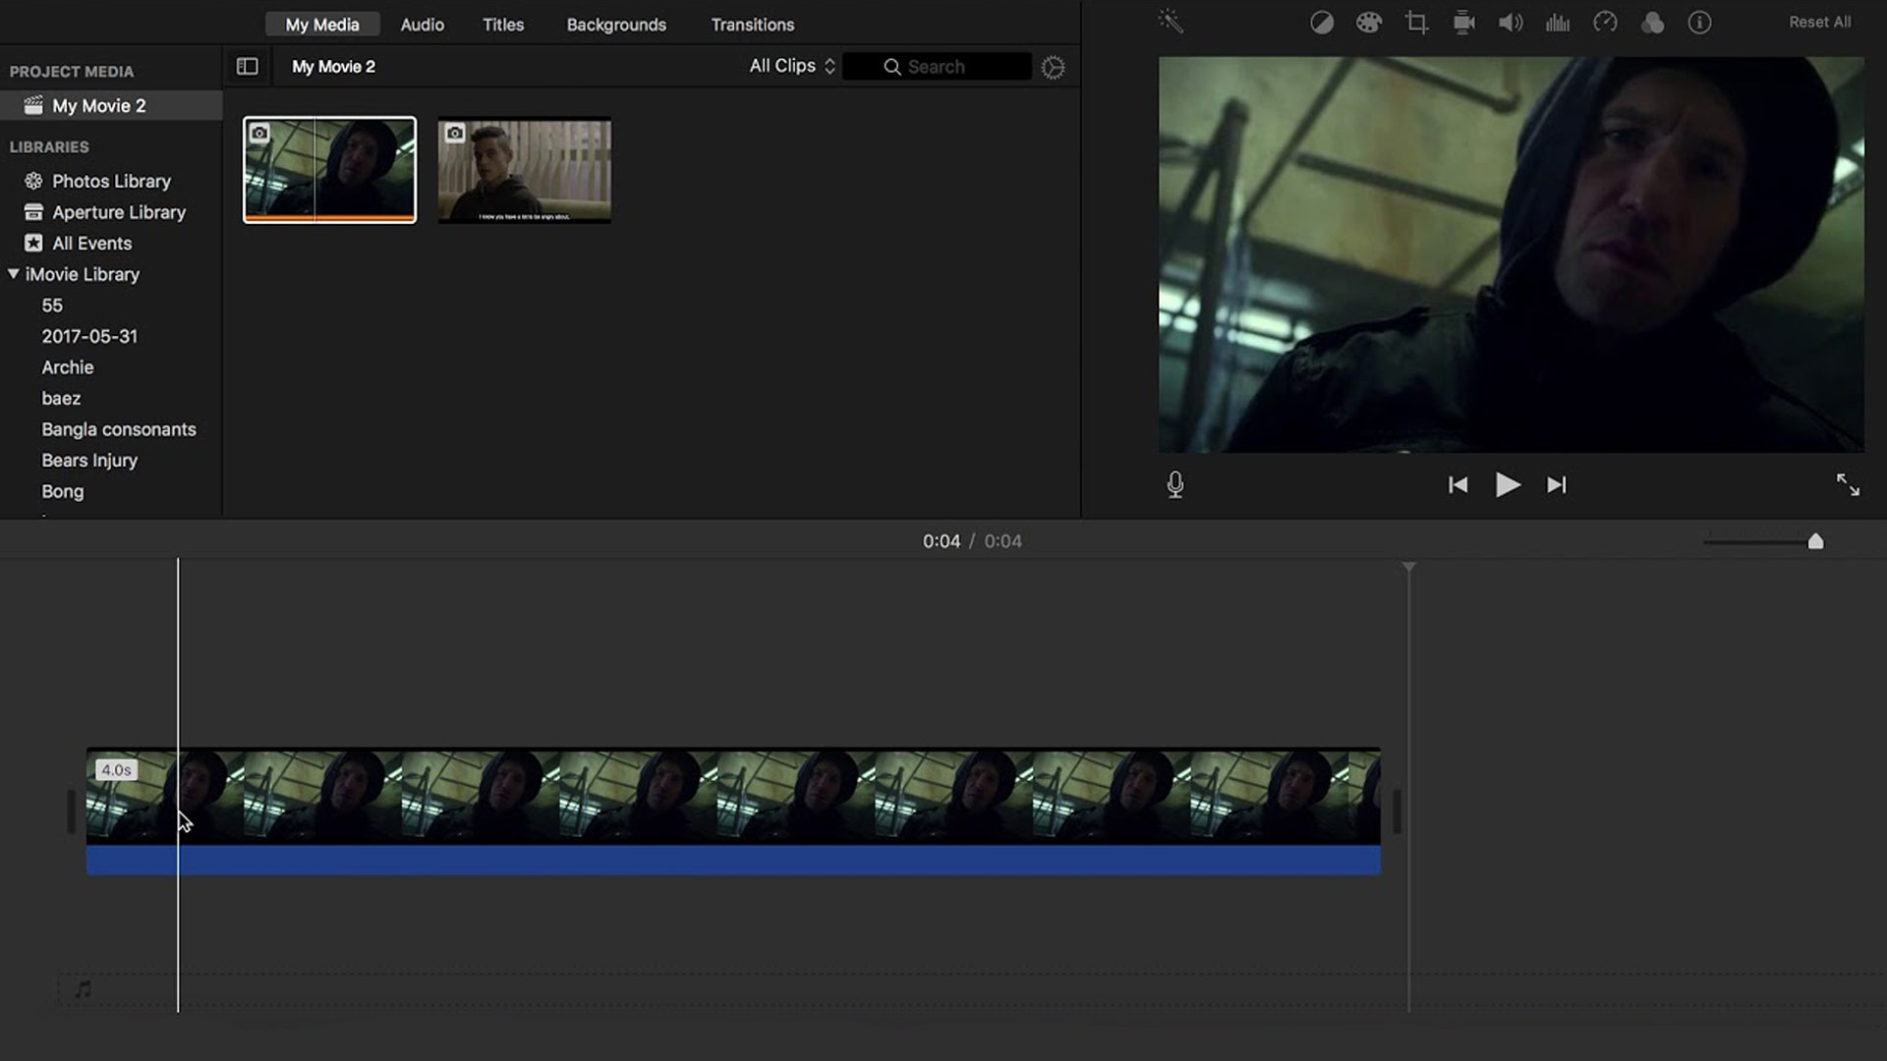Play the movie in viewer
This screenshot has height=1061, width=1887.
pos(1508,484)
